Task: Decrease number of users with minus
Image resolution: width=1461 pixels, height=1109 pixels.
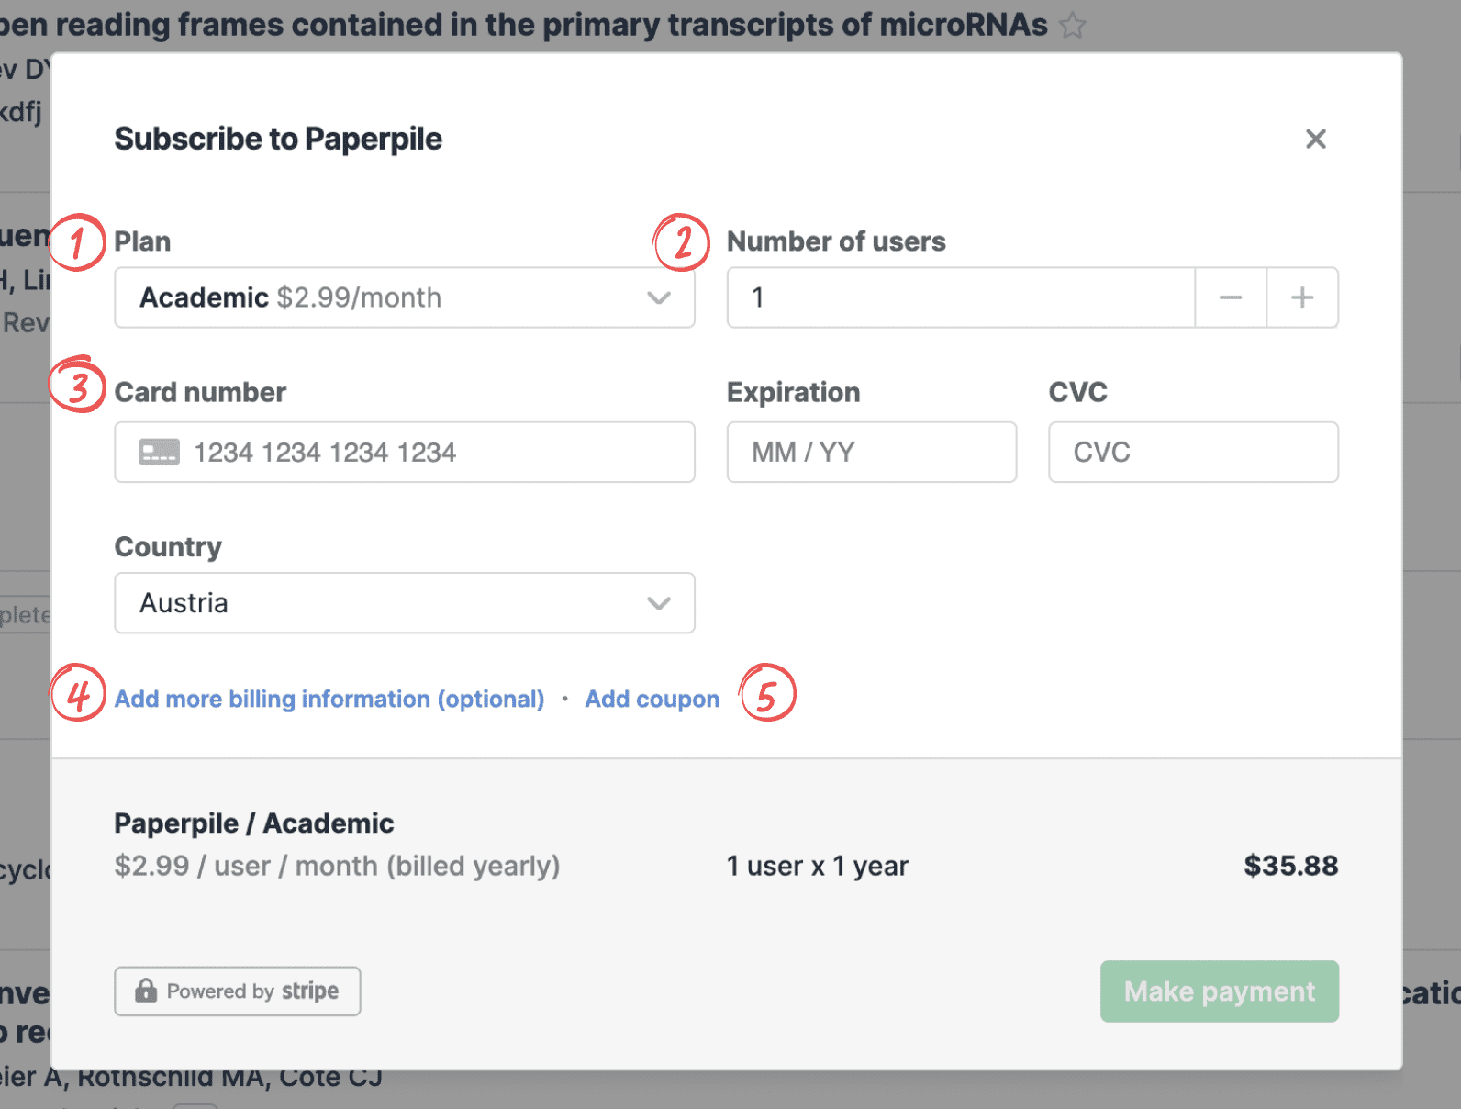Action: pyautogui.click(x=1231, y=297)
